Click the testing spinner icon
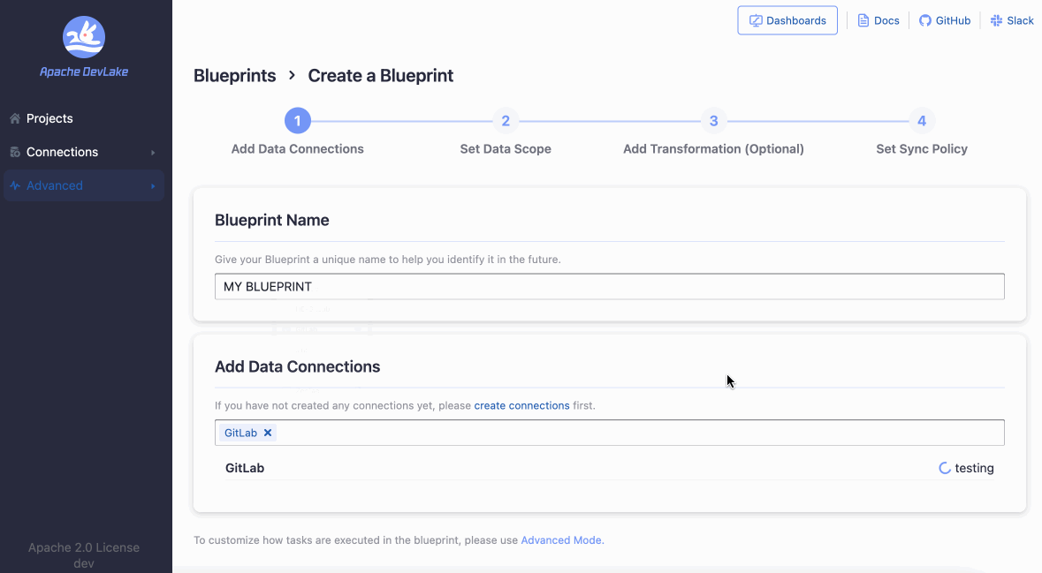1042x573 pixels. point(944,468)
